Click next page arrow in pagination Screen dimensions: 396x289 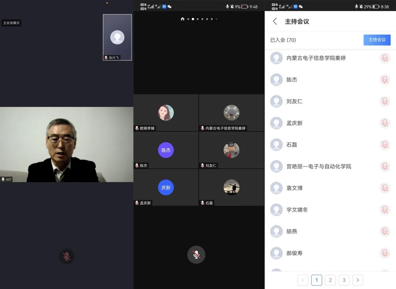tap(358, 280)
